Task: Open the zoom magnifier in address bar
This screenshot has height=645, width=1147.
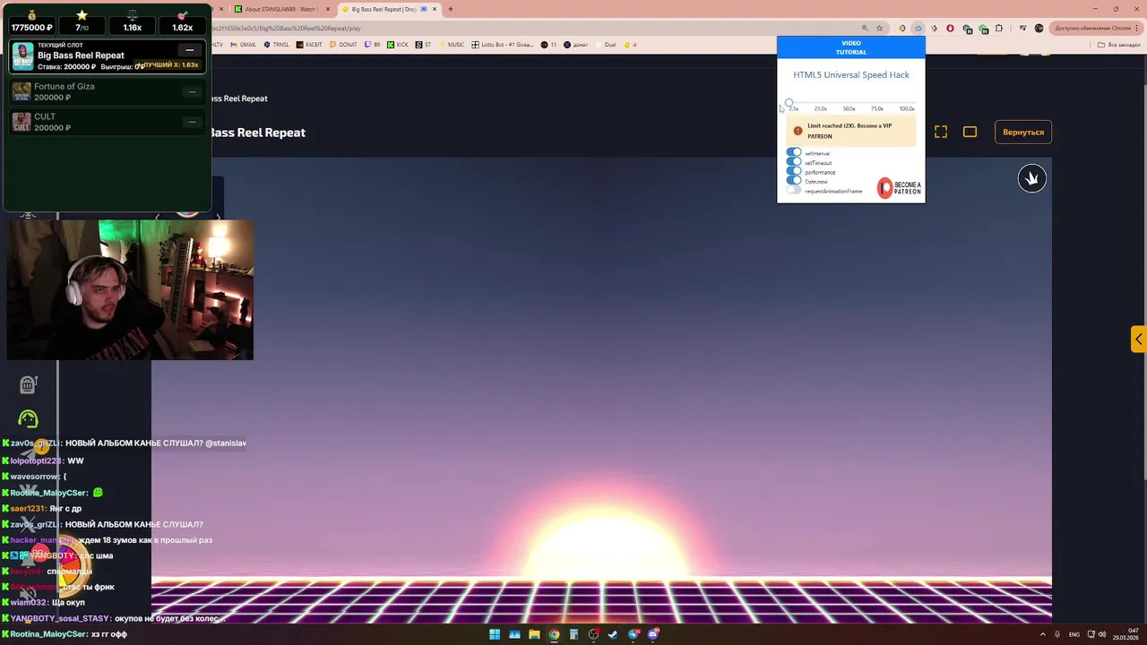Action: (865, 28)
